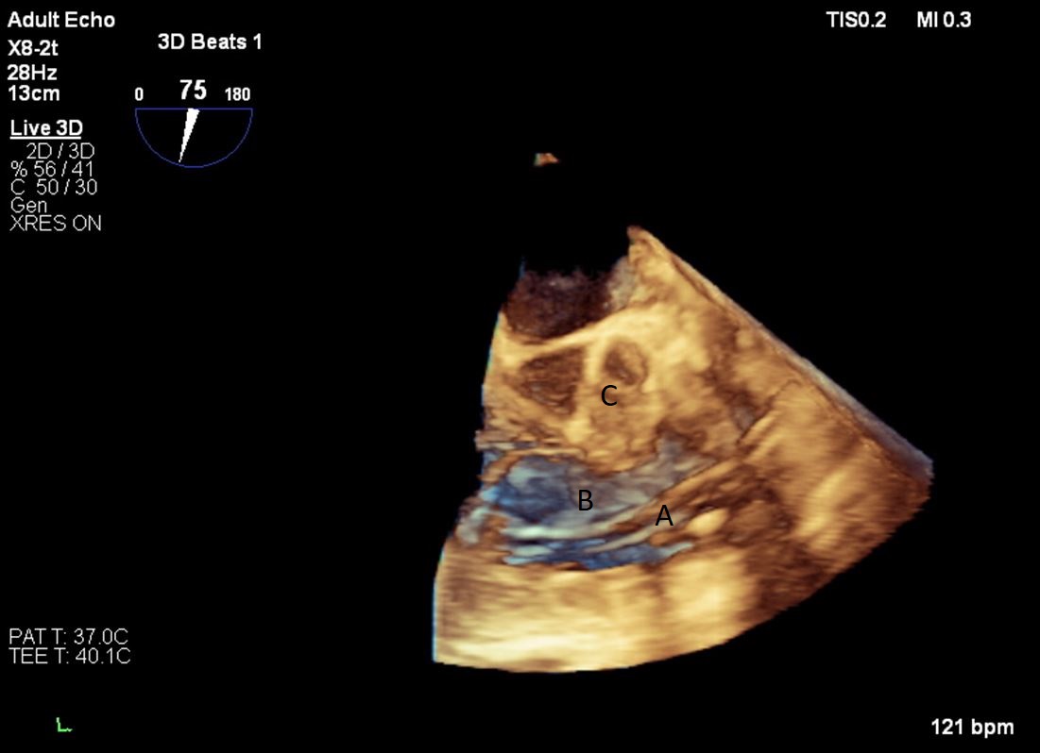Viewport: 1040px width, 753px height.
Task: Switch the 2D / 3D mode indicator
Action: tap(60, 151)
